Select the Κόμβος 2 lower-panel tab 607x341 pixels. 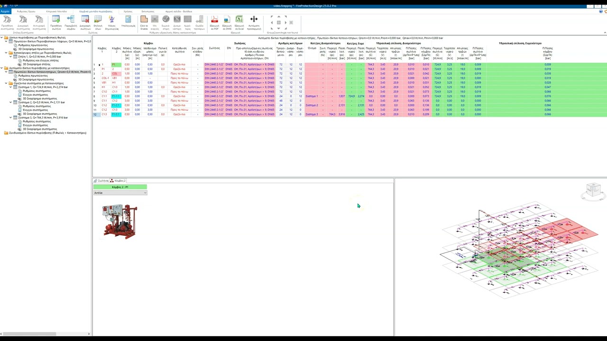point(118,180)
